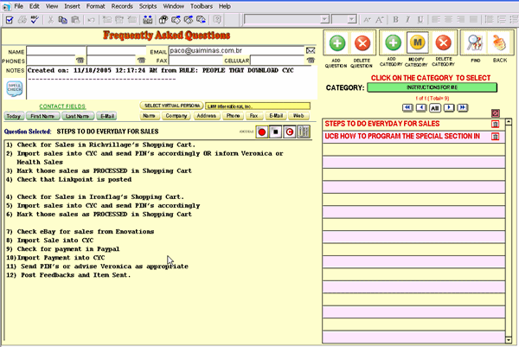Viewport: 519px width, 347px height.
Task: Click the yellow Modify Category icon
Action: click(418, 42)
